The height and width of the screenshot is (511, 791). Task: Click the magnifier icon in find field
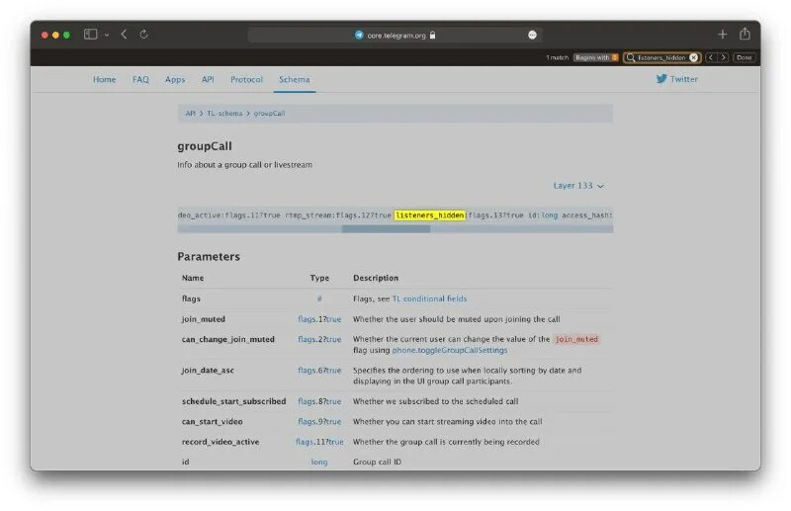(x=631, y=57)
